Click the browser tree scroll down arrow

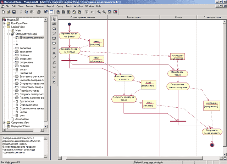pyautogui.click(x=45, y=126)
